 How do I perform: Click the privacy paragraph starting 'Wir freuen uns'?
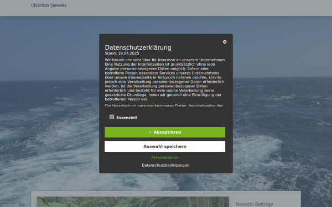165,79
